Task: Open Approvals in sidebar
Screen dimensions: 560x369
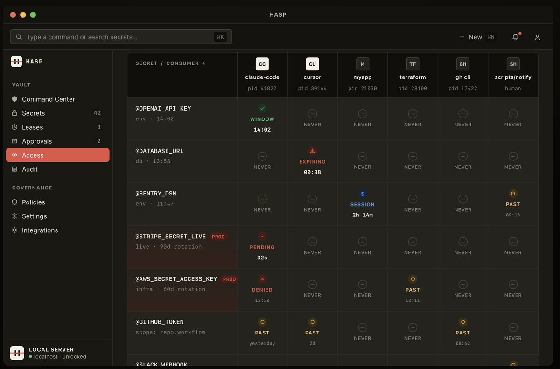Action: click(58, 141)
